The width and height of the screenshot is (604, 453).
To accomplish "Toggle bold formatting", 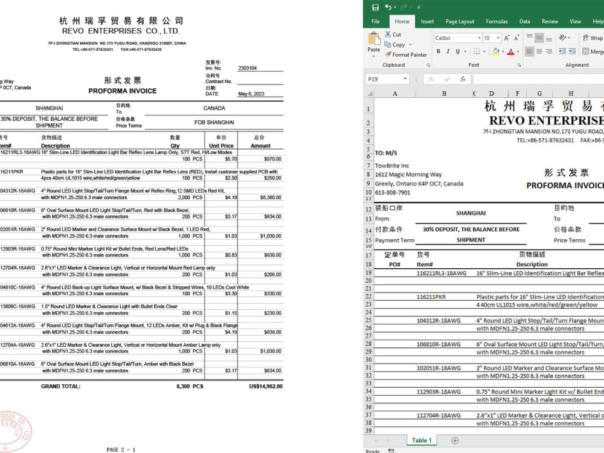I will [439, 51].
